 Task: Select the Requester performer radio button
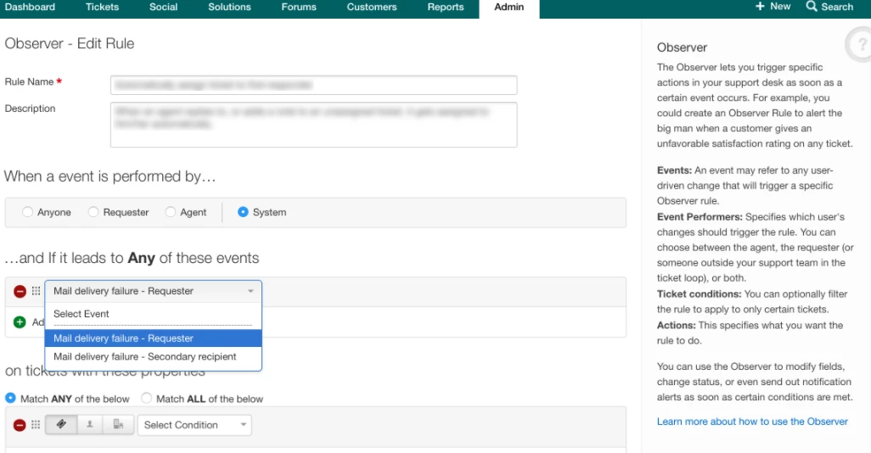(x=93, y=212)
